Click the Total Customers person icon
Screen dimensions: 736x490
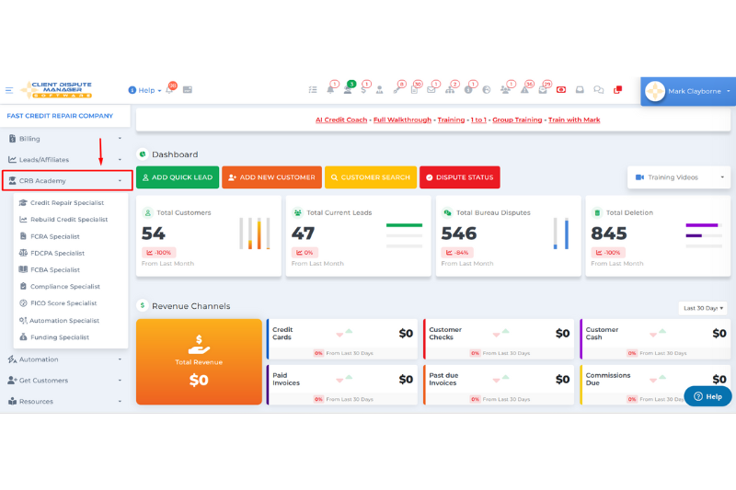(x=148, y=212)
